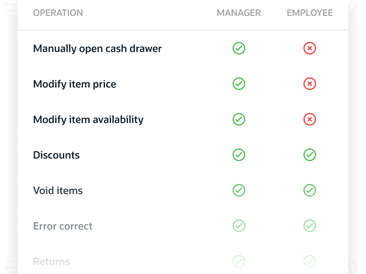
Task: Click the Manually open cash drawer label
Action: click(97, 49)
